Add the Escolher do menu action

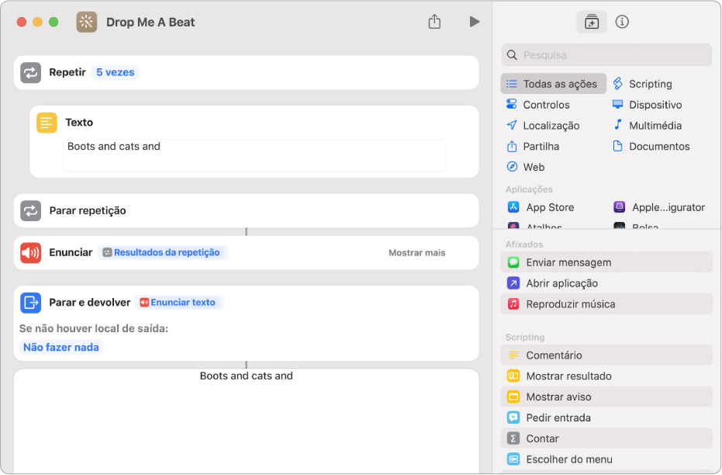point(606,459)
